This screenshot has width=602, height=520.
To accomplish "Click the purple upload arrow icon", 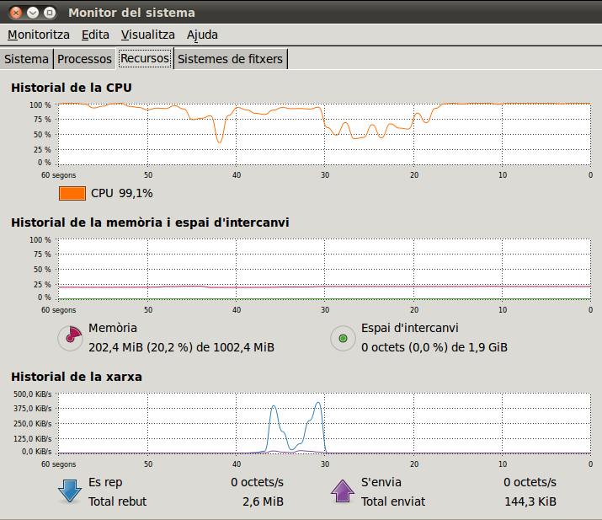I will click(x=342, y=491).
